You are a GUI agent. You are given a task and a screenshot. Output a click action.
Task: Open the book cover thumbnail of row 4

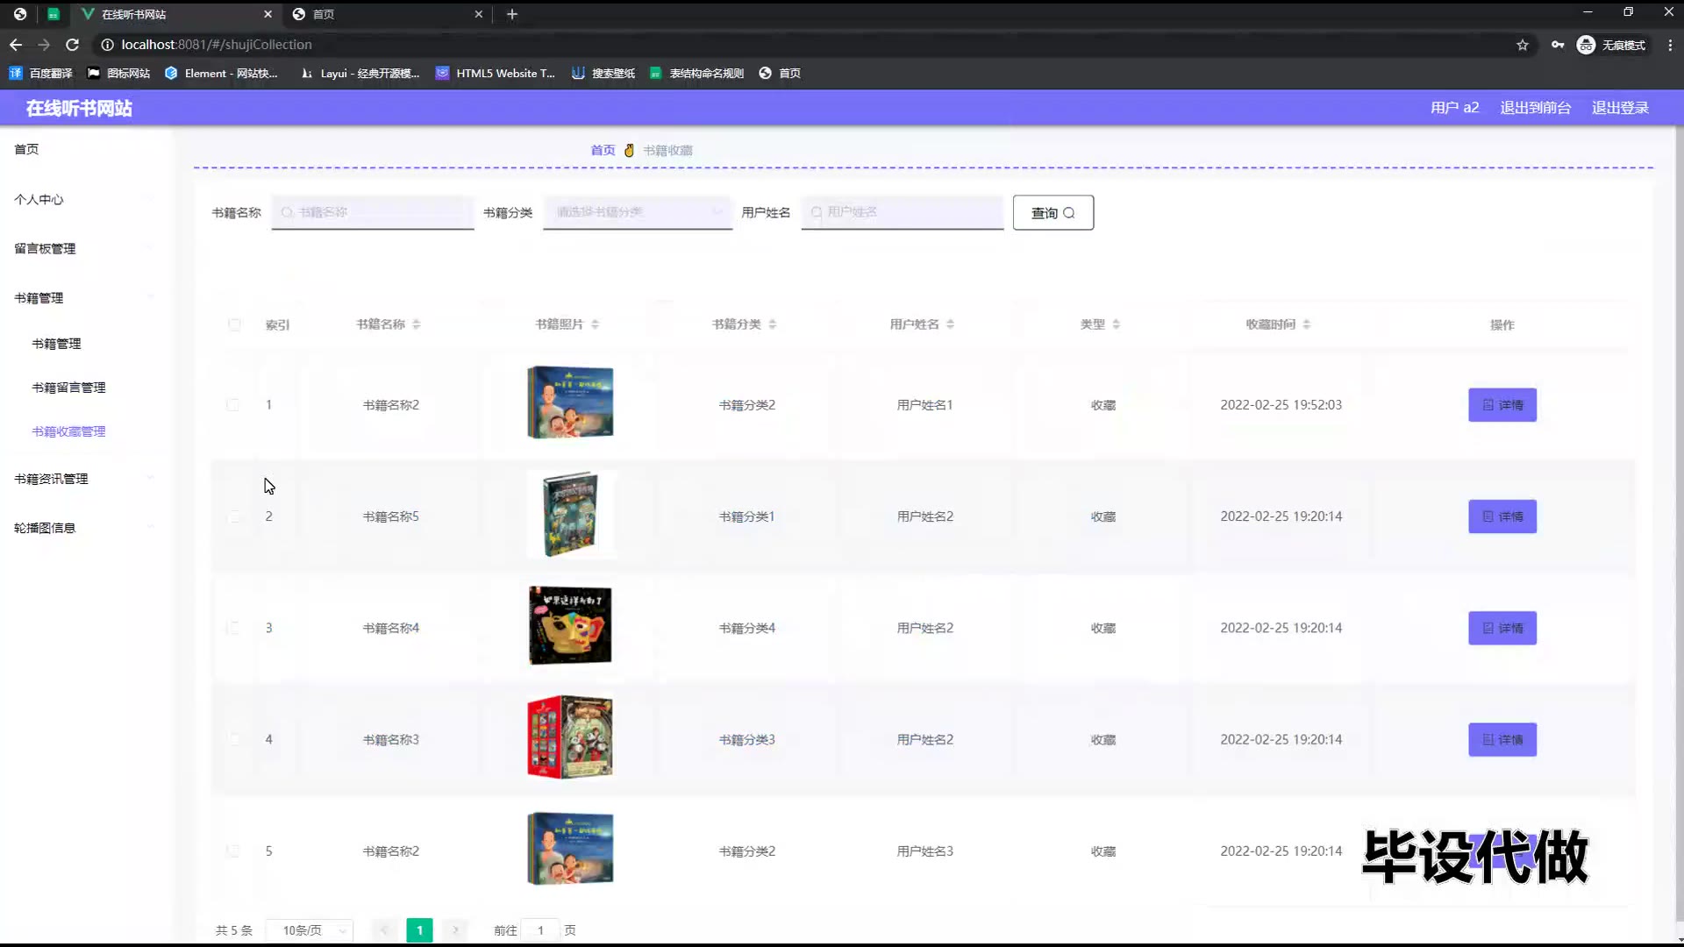pyautogui.click(x=570, y=737)
